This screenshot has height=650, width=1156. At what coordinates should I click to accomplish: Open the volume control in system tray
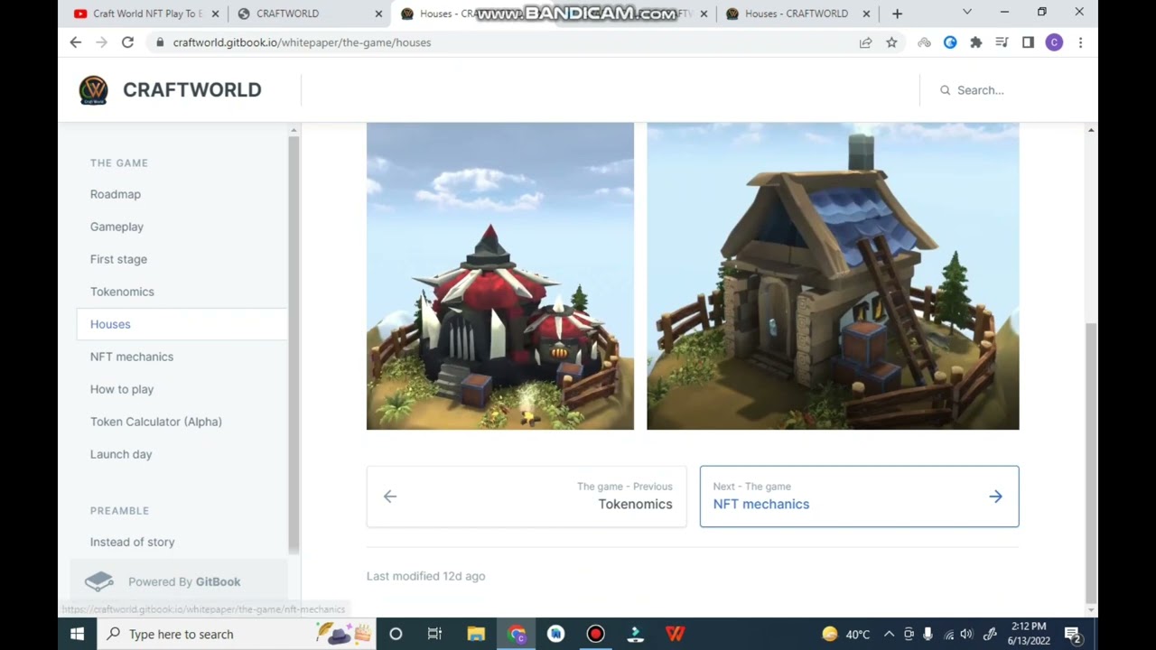point(966,634)
